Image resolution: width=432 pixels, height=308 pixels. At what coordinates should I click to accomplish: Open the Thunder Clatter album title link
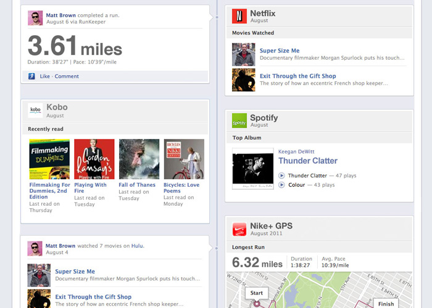308,161
